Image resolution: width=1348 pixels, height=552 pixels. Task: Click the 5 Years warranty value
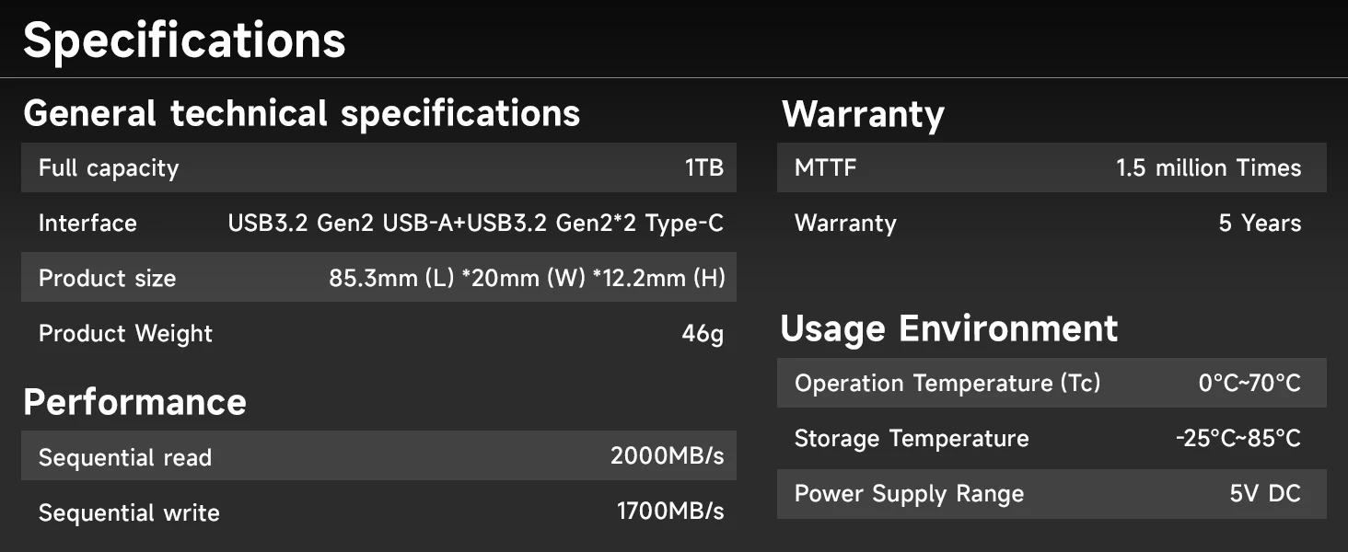click(1260, 224)
